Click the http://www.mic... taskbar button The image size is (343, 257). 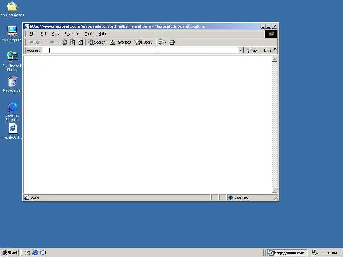287,253
